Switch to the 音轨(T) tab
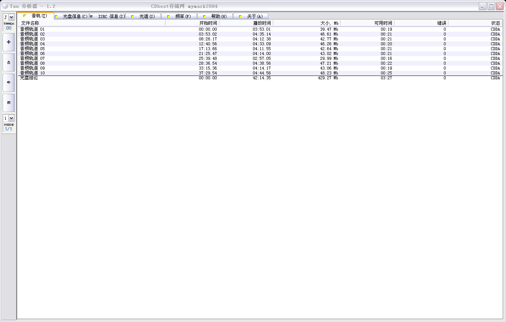 (x=36, y=16)
